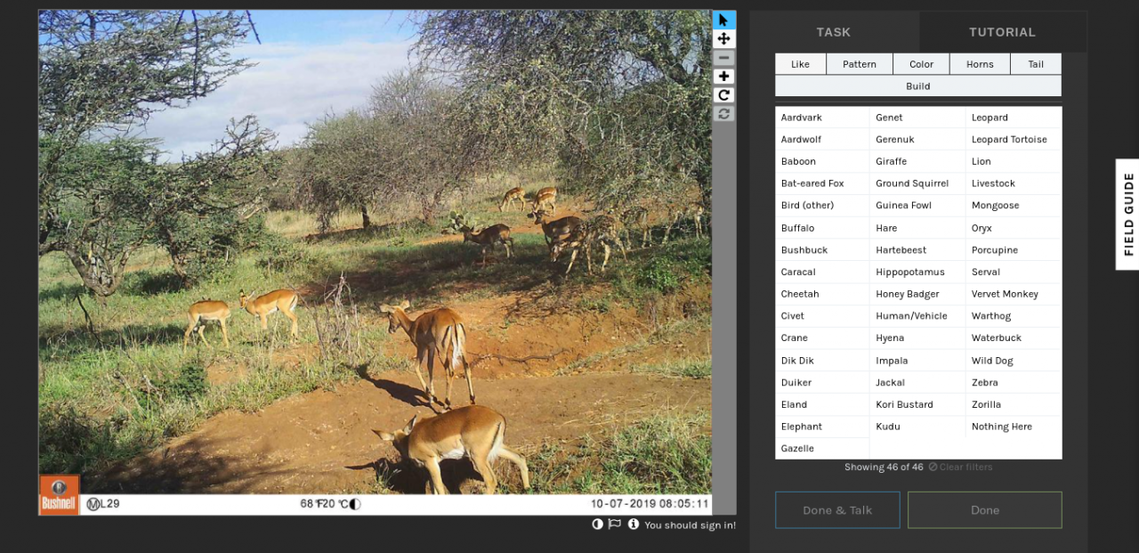Select Bird (other) option
This screenshot has height=553, width=1139.
pyautogui.click(x=822, y=206)
